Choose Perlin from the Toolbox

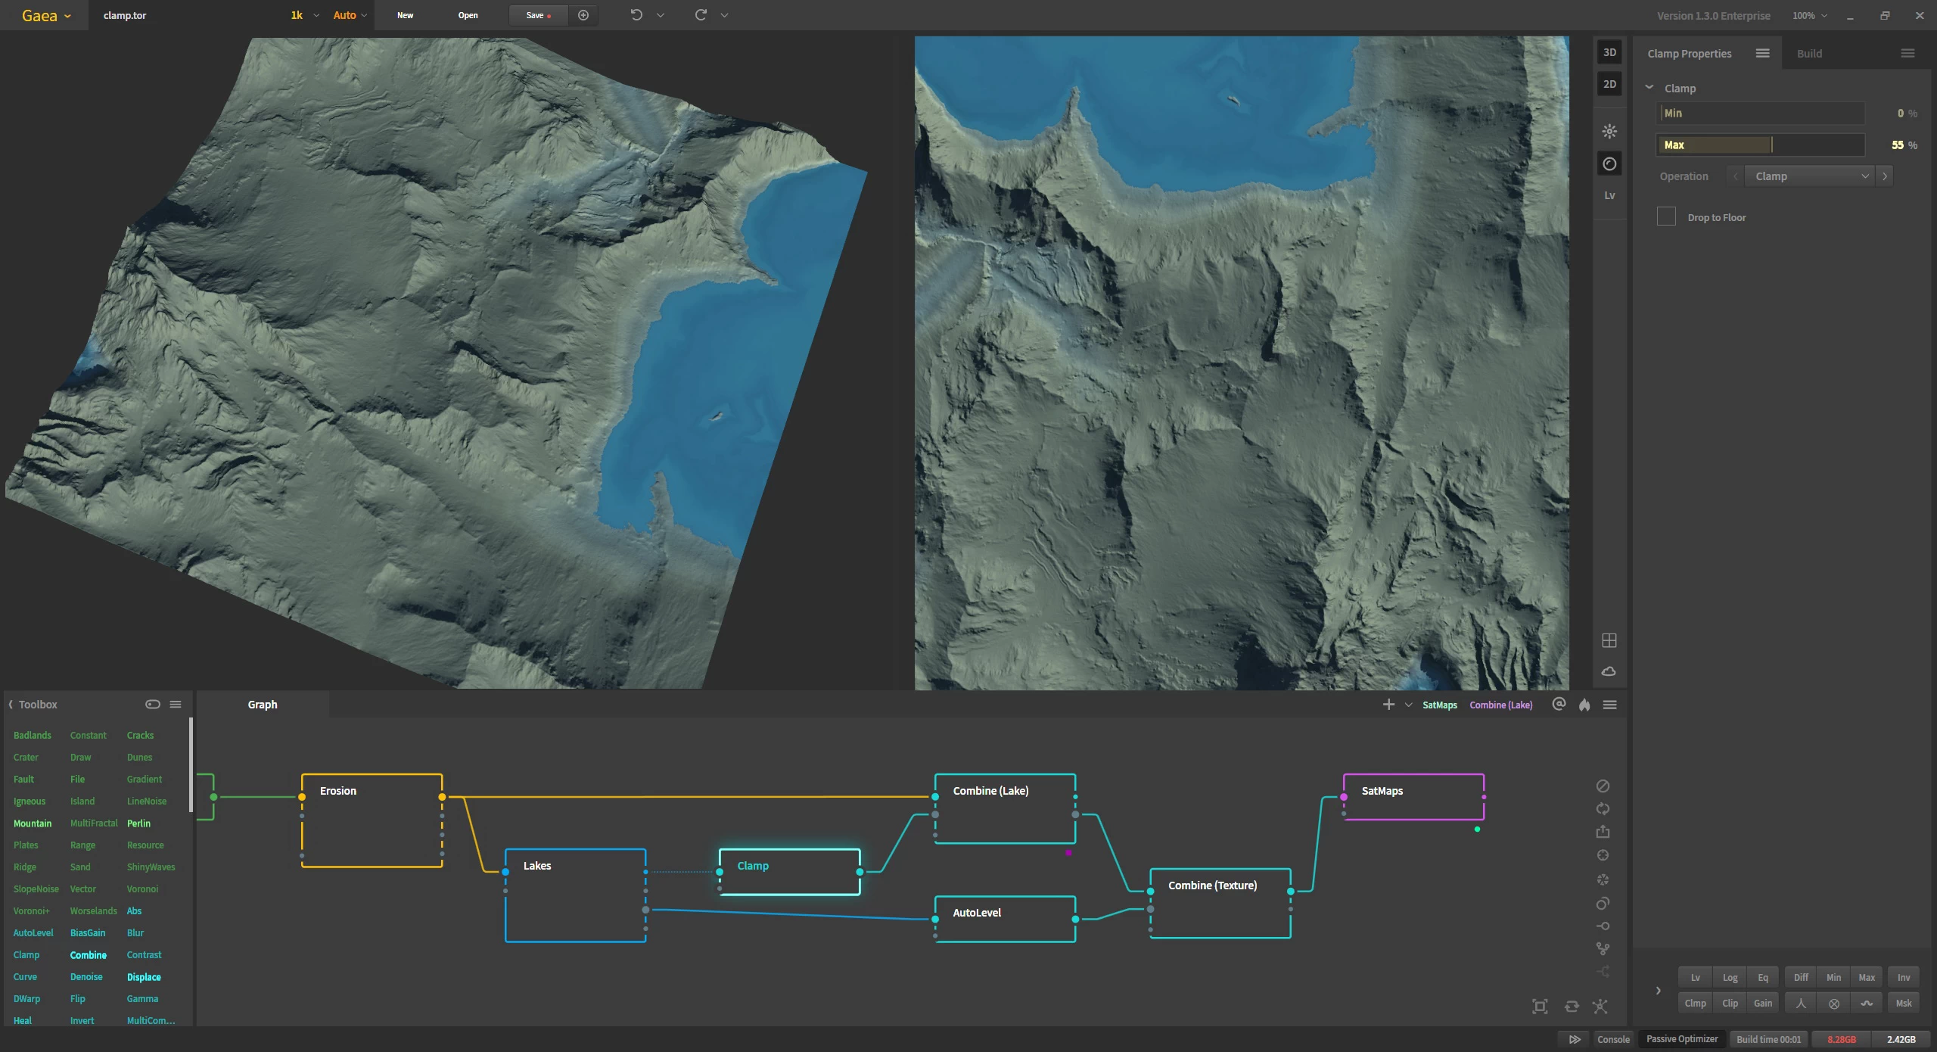tap(138, 823)
